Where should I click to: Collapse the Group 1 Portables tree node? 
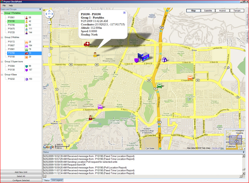pos(2,13)
